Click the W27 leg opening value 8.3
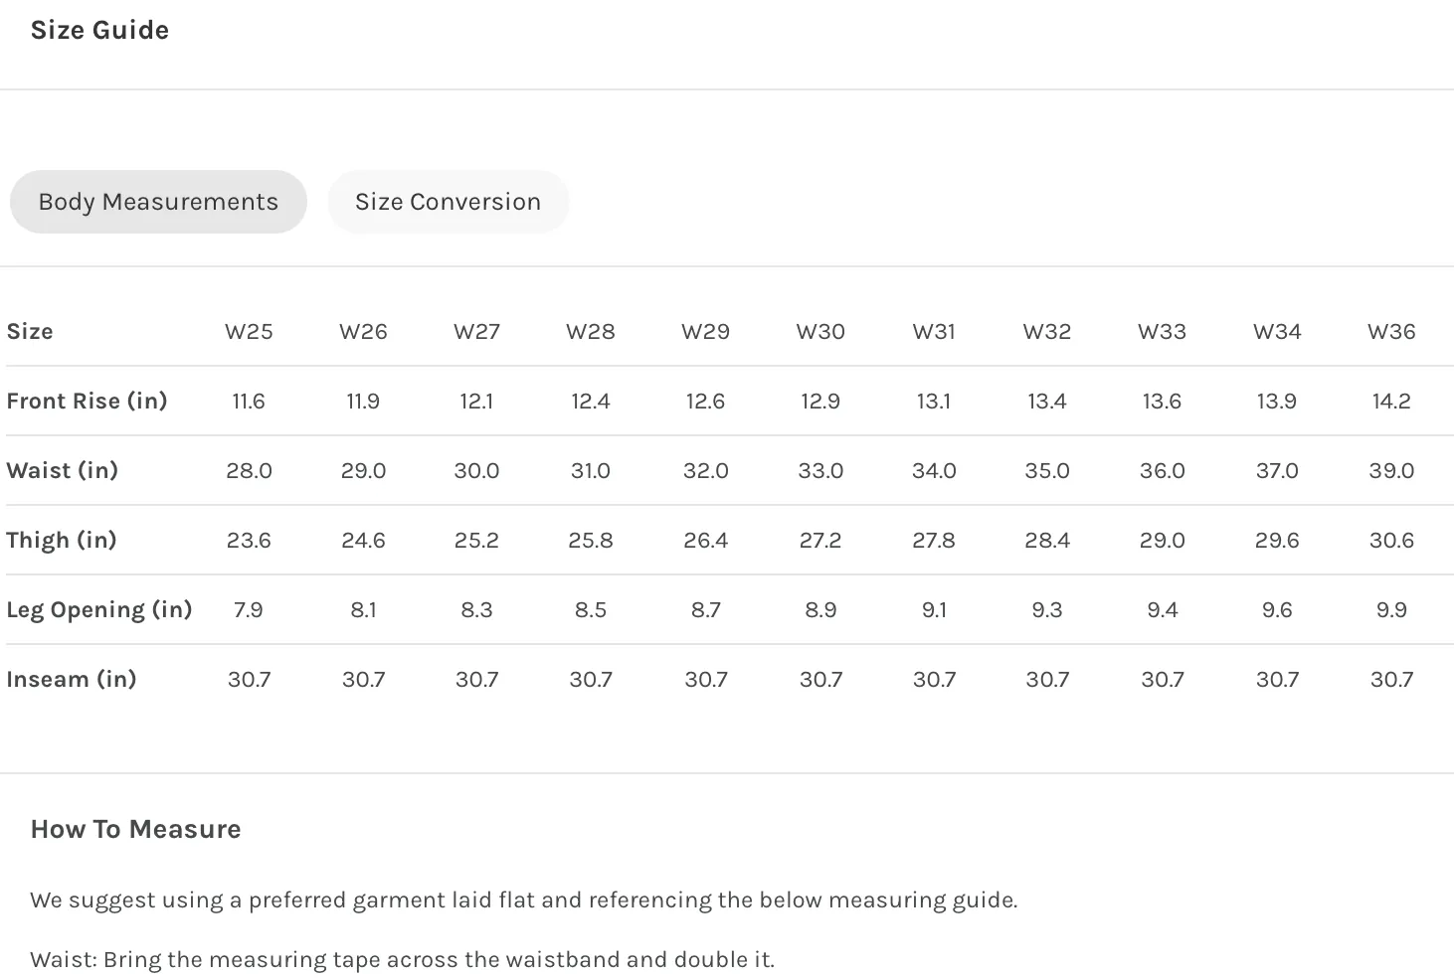 pyautogui.click(x=476, y=610)
